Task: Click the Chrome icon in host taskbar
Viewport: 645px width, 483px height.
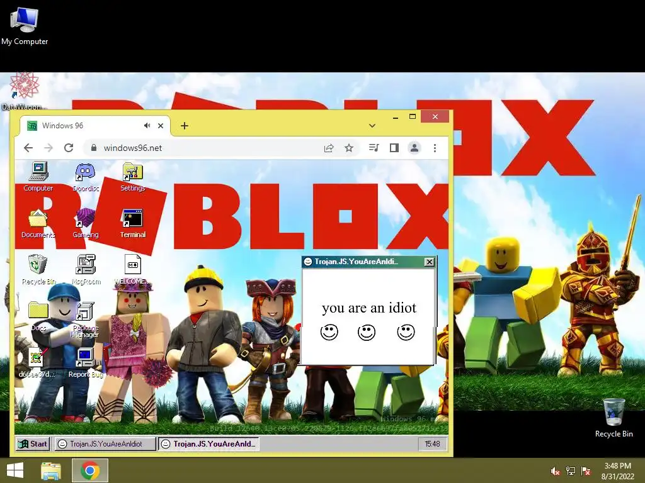Action: click(90, 470)
